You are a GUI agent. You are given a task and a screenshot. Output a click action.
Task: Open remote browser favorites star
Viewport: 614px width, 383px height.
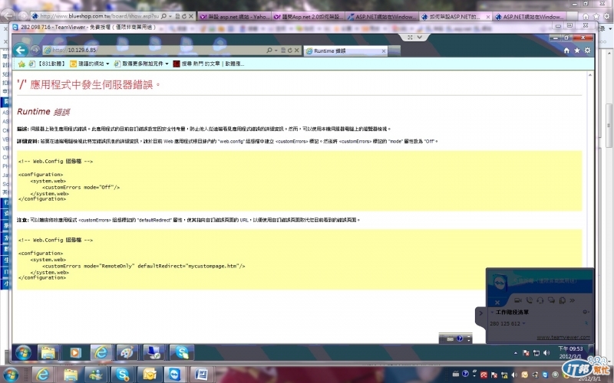coord(577,51)
